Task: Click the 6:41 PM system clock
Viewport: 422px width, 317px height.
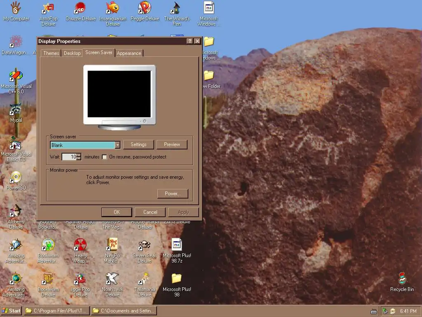Action: (408, 311)
